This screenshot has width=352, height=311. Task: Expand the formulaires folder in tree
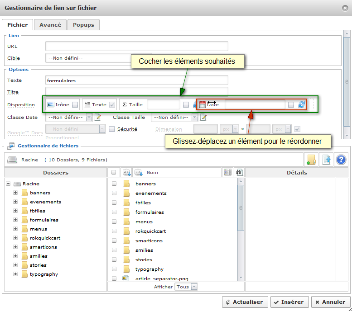[x=15, y=220]
